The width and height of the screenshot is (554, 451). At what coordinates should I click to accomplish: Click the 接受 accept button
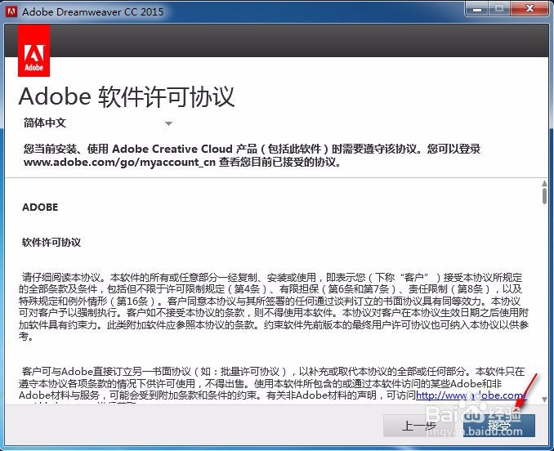[499, 425]
